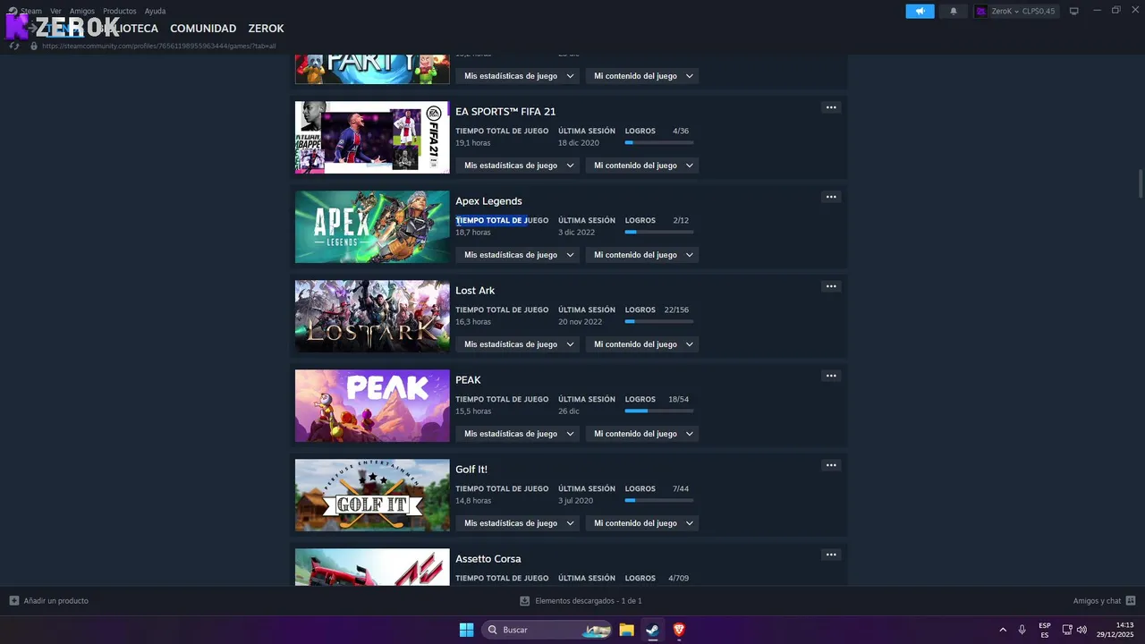
Task: Open the ZeroK account wallet menu
Action: pos(1015,11)
